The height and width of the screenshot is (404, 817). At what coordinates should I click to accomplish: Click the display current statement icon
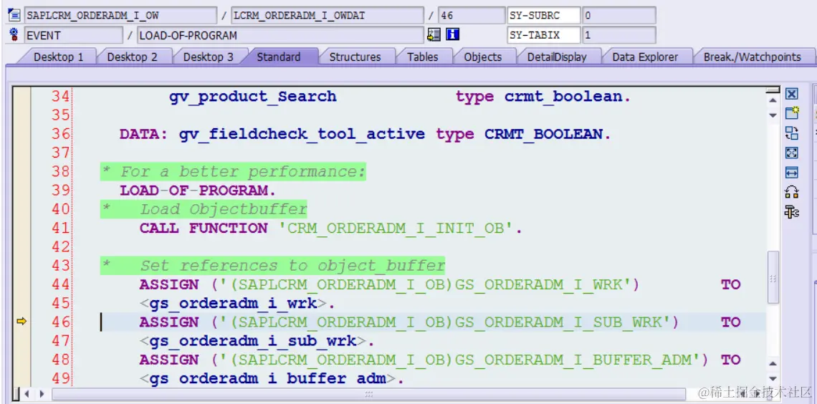click(x=434, y=35)
